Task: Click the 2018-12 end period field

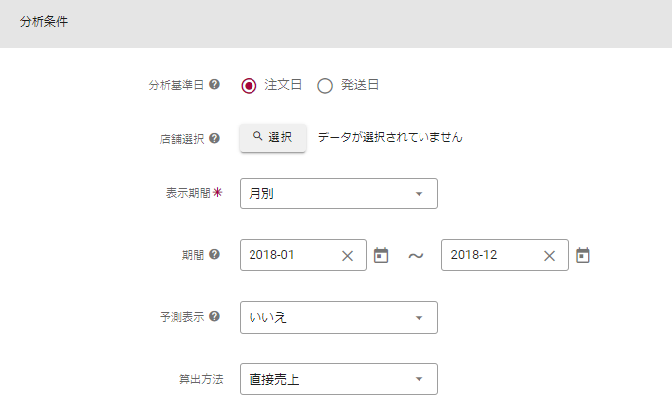Action: click(490, 255)
